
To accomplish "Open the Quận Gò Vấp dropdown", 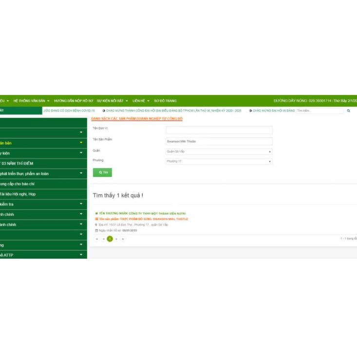I will pyautogui.click(x=219, y=151).
